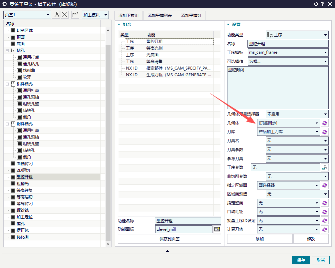Click the tree scrollbar up arrow

pos(108,31)
